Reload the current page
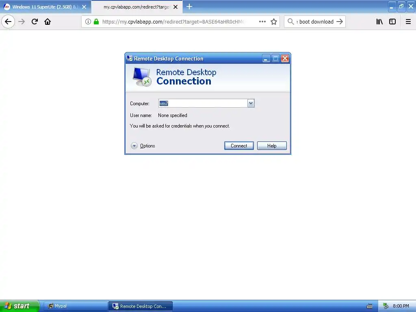The width and height of the screenshot is (416, 312). pos(35,22)
